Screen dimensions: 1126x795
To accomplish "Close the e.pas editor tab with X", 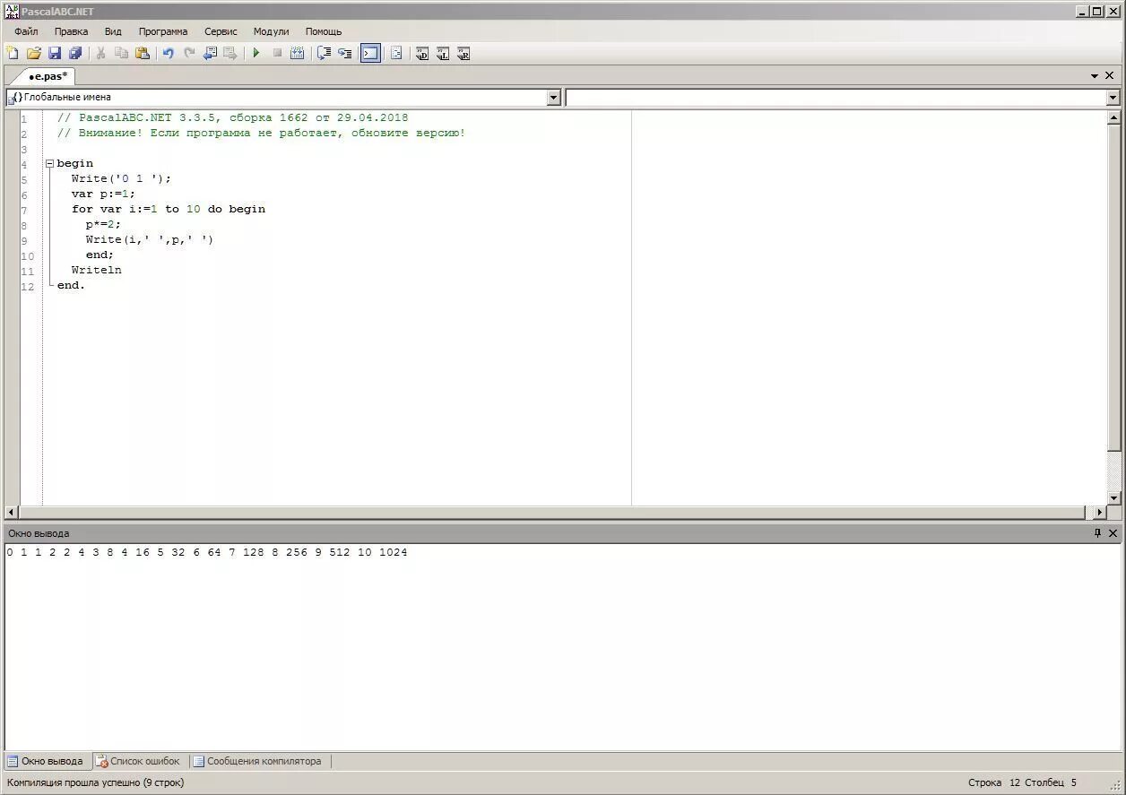I will click(x=1110, y=76).
